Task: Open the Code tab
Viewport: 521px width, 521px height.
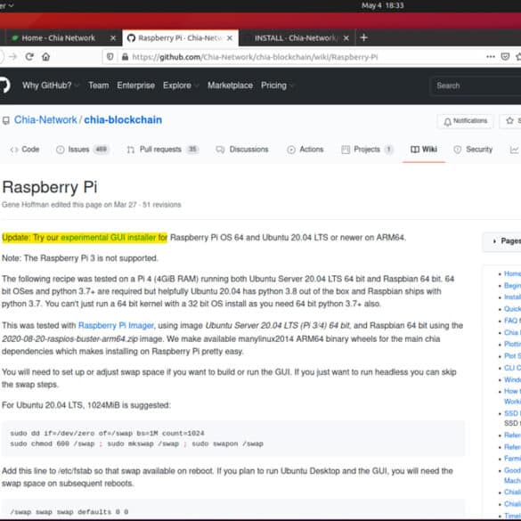Action: (25, 150)
